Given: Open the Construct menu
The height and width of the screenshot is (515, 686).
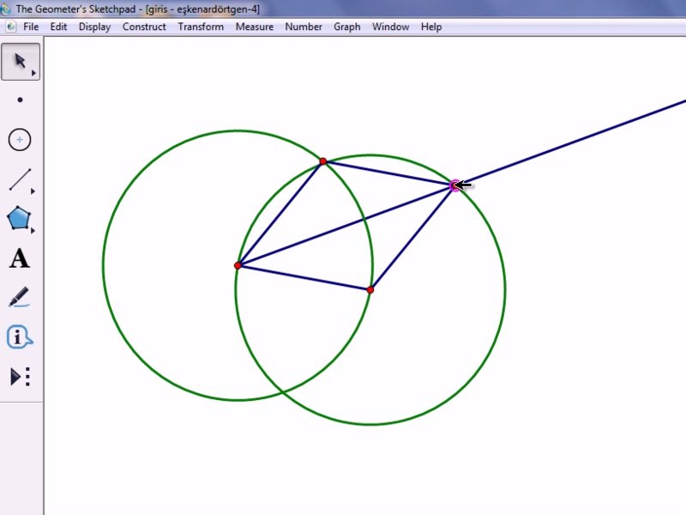Looking at the screenshot, I should coord(144,27).
